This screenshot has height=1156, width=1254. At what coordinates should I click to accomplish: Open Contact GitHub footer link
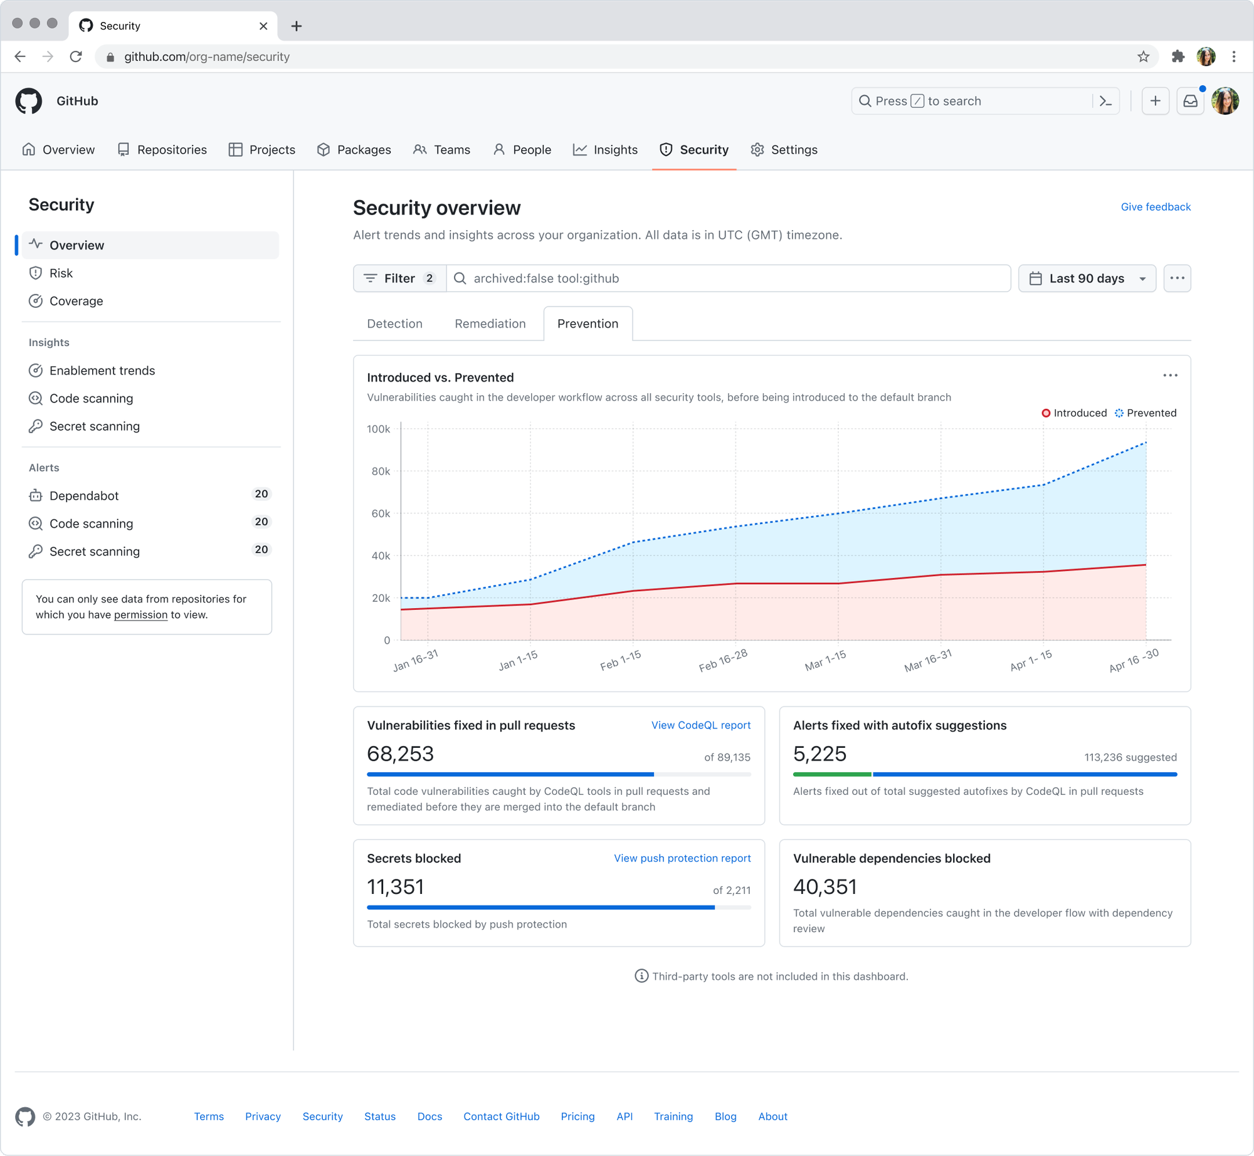pyautogui.click(x=501, y=1117)
